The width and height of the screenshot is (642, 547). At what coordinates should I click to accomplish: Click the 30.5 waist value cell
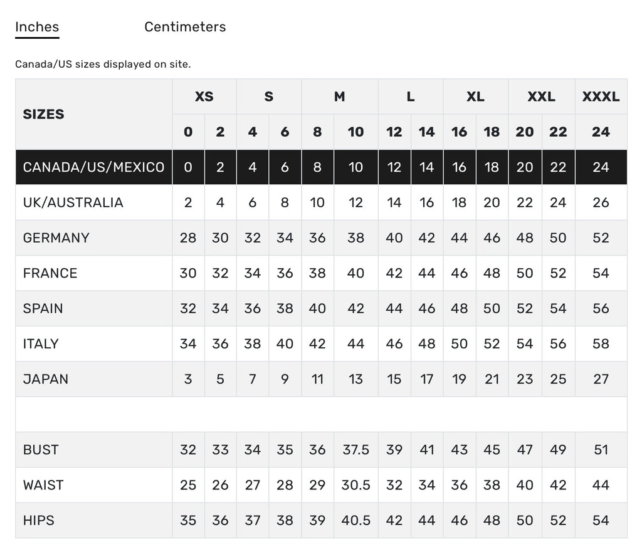[356, 485]
